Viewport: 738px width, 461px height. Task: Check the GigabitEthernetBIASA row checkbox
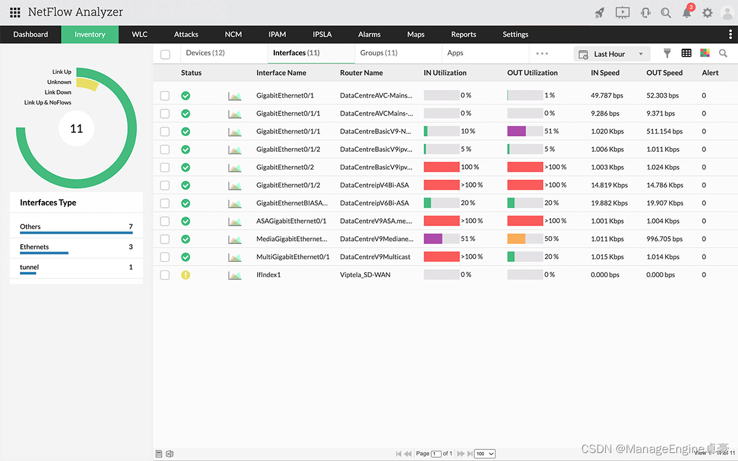pyautogui.click(x=165, y=203)
